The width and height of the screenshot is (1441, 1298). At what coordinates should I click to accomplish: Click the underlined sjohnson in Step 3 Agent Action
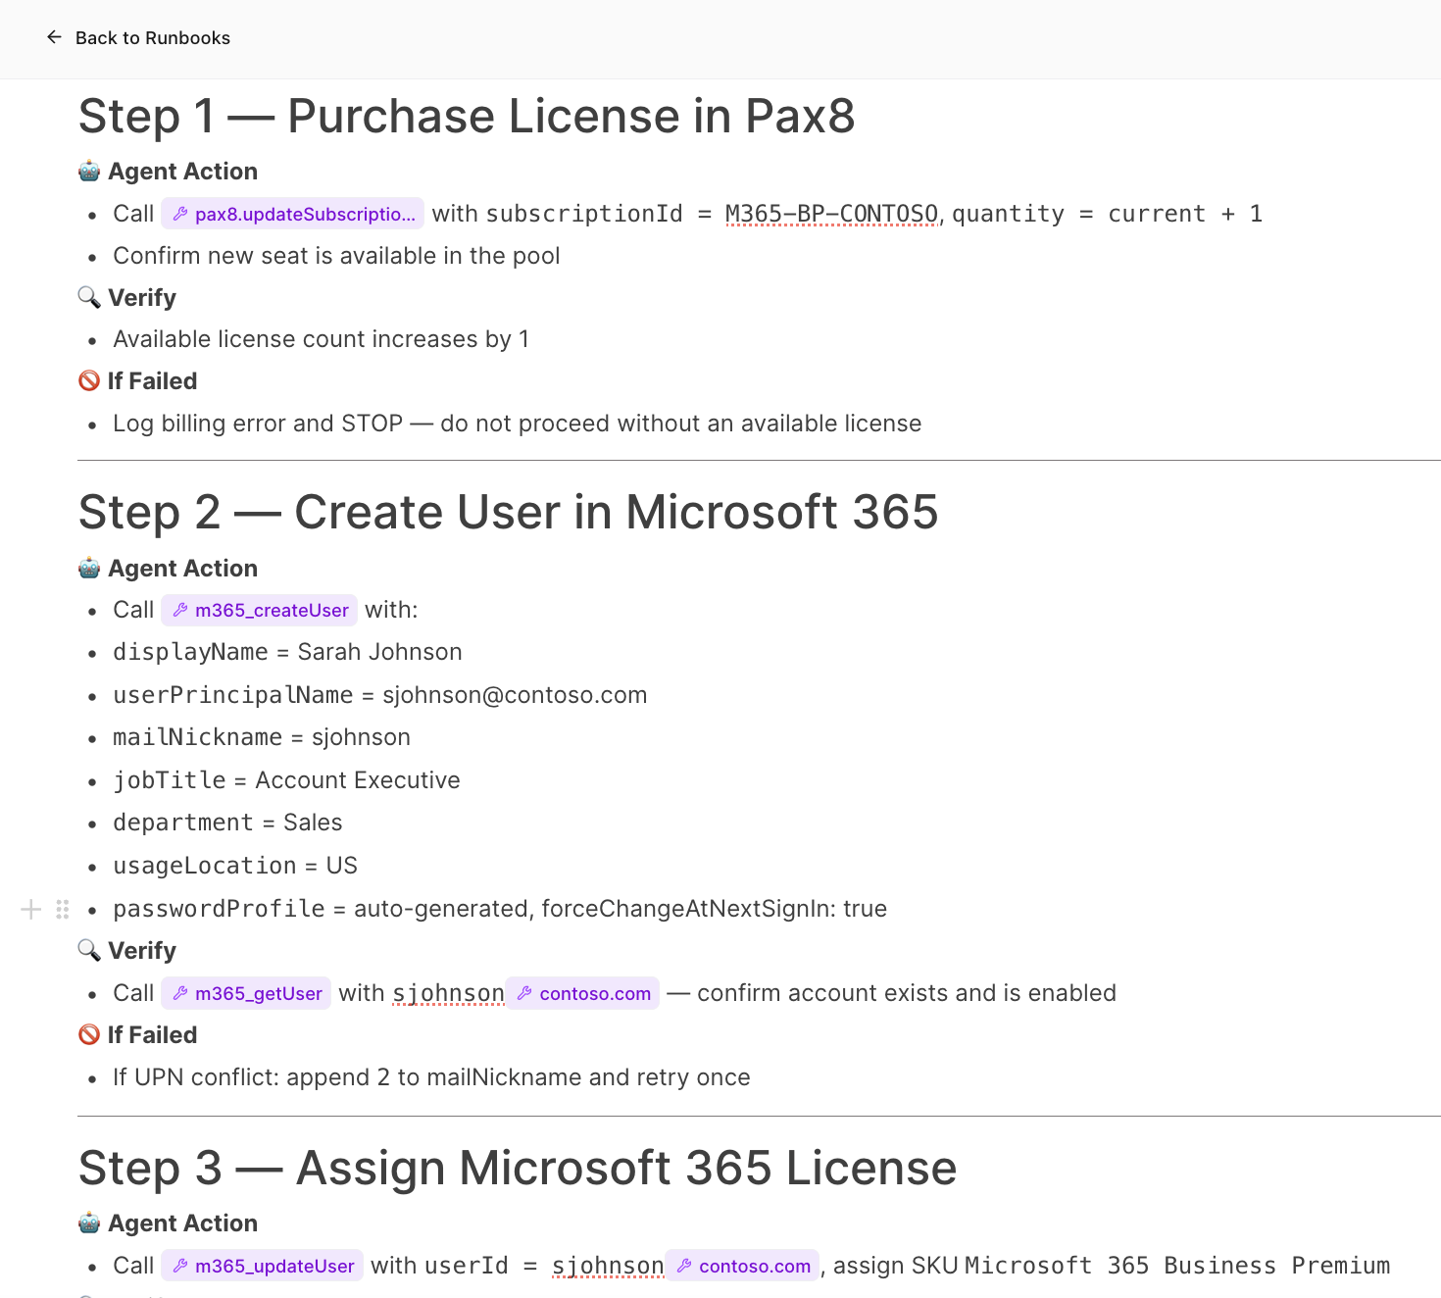point(608,1266)
